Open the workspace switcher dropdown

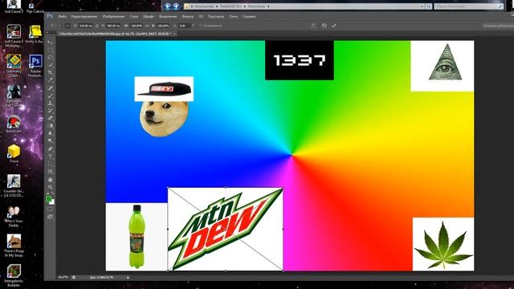[498, 26]
